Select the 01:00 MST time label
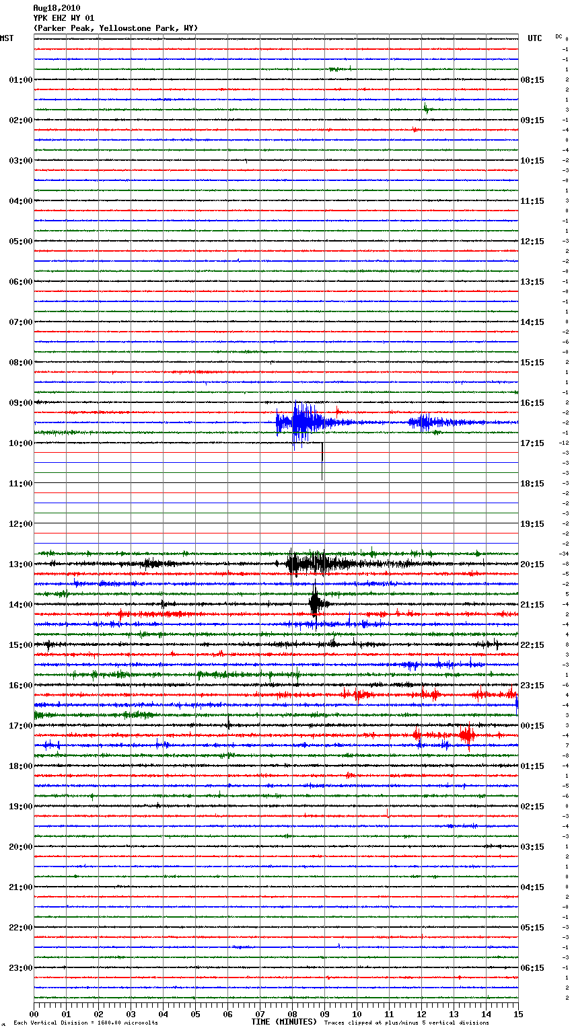Screen dimensions: 572x1032 click(21, 80)
